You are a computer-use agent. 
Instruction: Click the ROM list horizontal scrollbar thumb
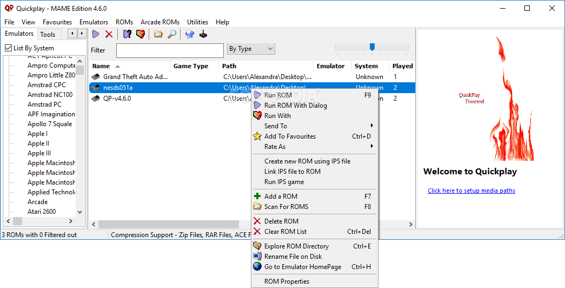168,224
